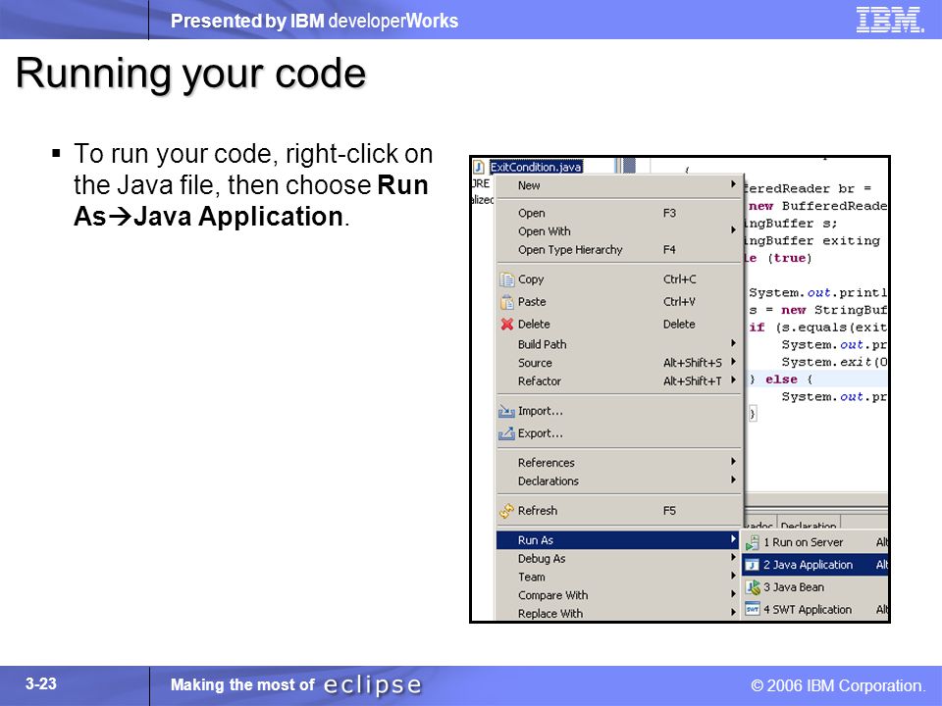Expand the New submenu arrow
Viewport: 942px width, 706px height.
pyautogui.click(x=733, y=184)
